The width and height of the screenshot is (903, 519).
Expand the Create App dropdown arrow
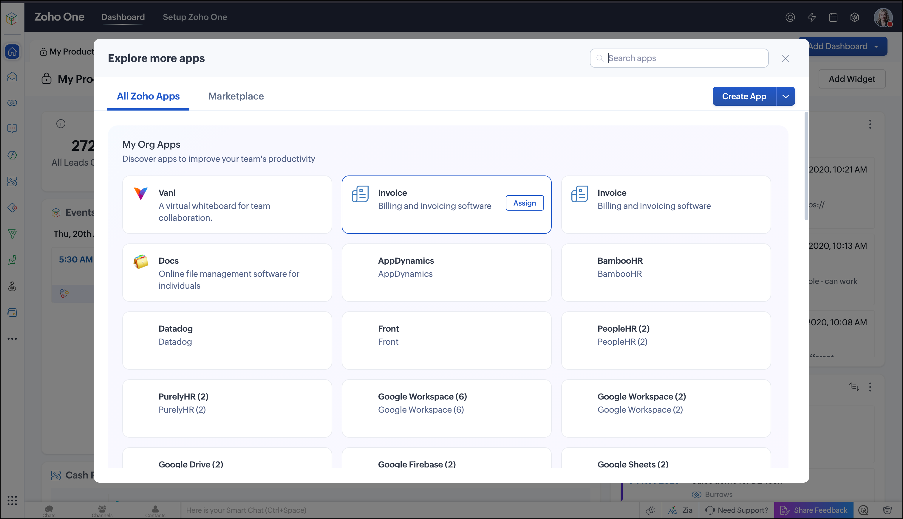pos(786,96)
